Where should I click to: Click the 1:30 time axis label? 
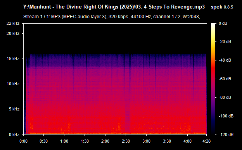point(85,141)
